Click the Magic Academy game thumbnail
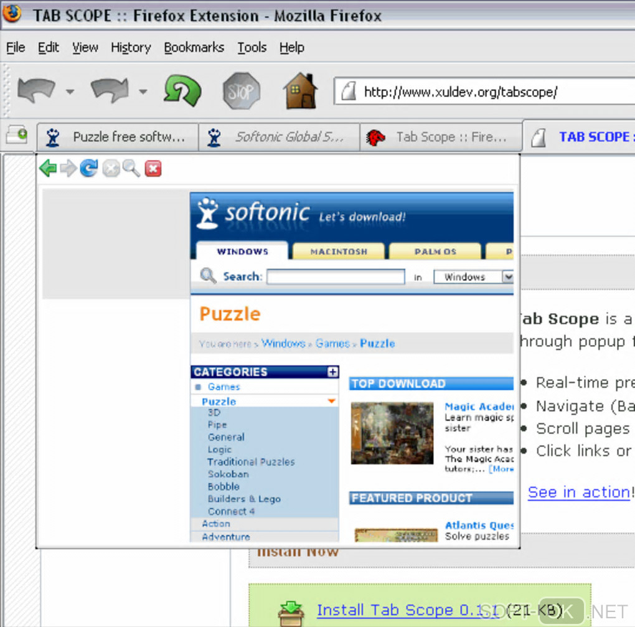Screen dimensions: 635x627 (x=392, y=433)
